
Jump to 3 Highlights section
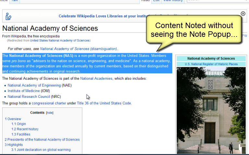[x=14, y=145]
